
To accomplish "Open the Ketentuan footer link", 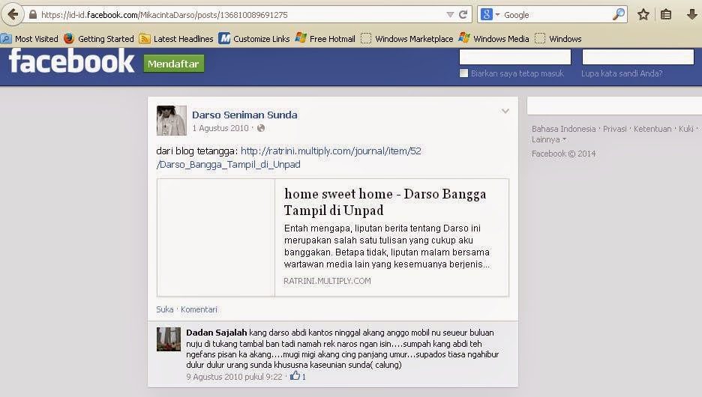I will (x=652, y=129).
